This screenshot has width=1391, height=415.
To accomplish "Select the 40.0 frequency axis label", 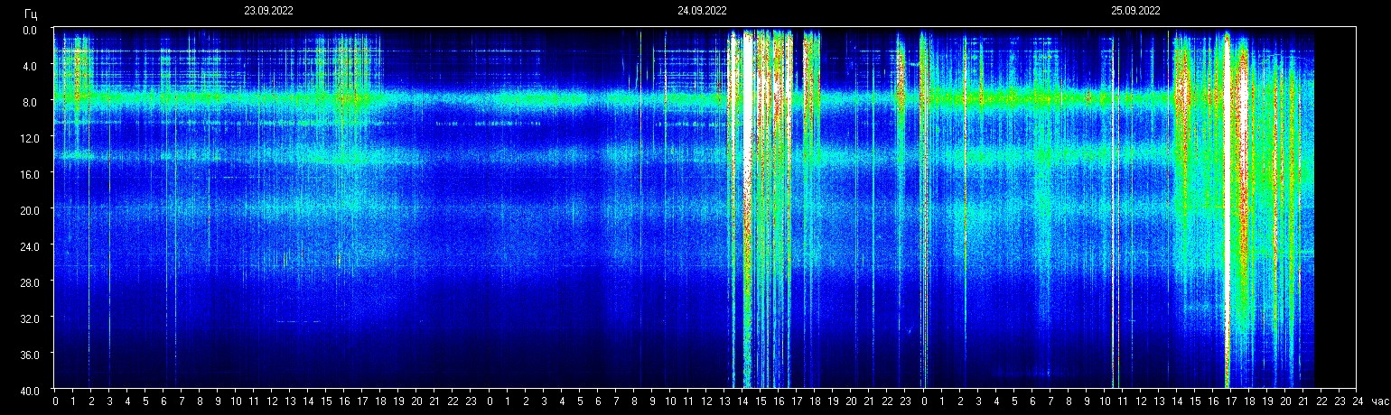I will (x=29, y=390).
